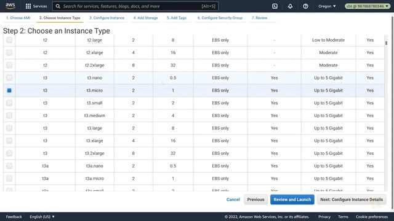Select the t3.2xlarge instance checkbox
Image resolution: width=394 pixels, height=221 pixels.
(x=9, y=153)
